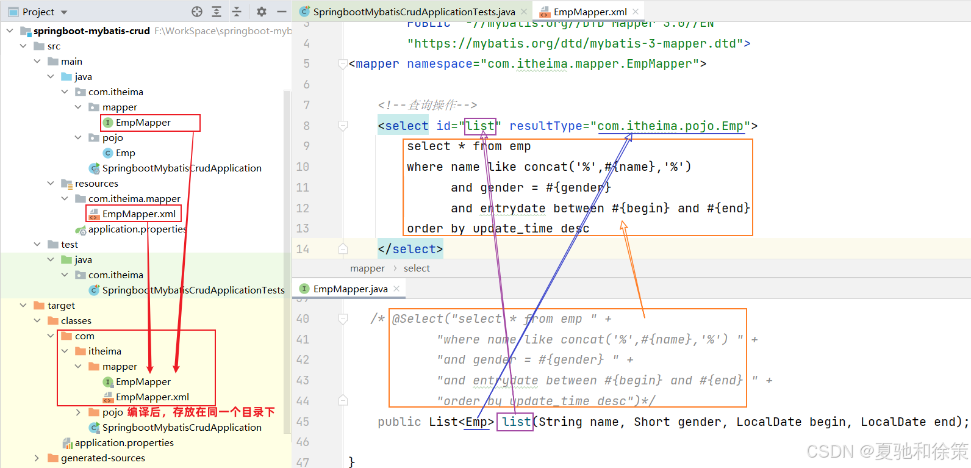Select application.properties under resources
This screenshot has width=971, height=468.
(x=137, y=229)
